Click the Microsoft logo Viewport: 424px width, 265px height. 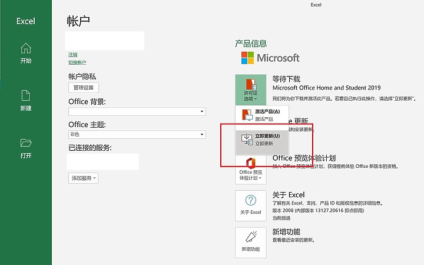point(270,58)
